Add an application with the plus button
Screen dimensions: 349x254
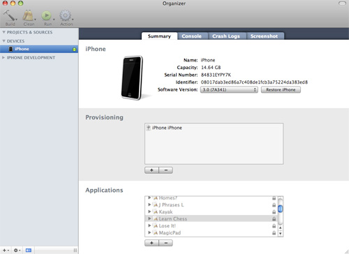[x=151, y=243]
